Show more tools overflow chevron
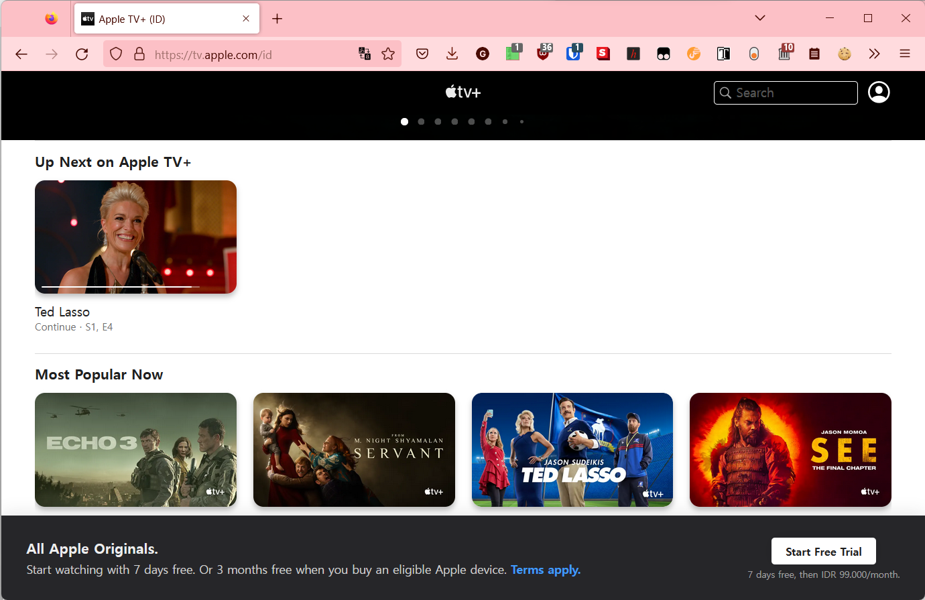Screen dimensions: 925x600 pyautogui.click(x=874, y=54)
